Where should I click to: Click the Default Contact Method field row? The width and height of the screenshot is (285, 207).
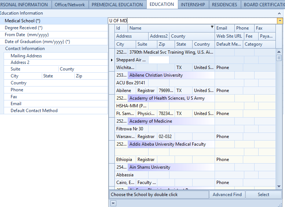click(56, 111)
